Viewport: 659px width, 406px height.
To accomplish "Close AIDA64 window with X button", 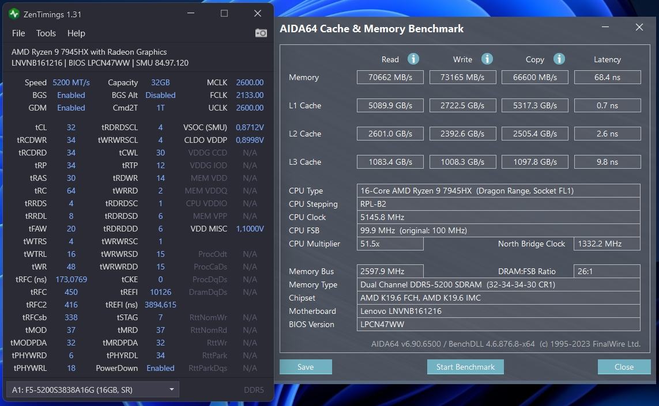I will point(639,27).
